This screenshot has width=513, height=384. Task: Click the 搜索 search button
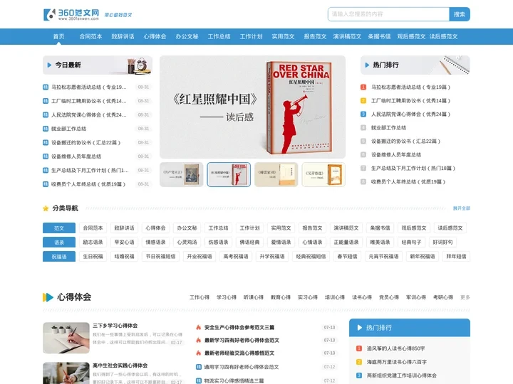click(460, 14)
